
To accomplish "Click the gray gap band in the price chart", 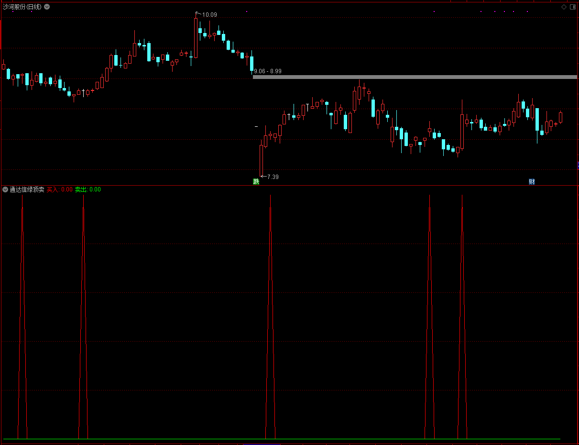I will pyautogui.click(x=415, y=77).
